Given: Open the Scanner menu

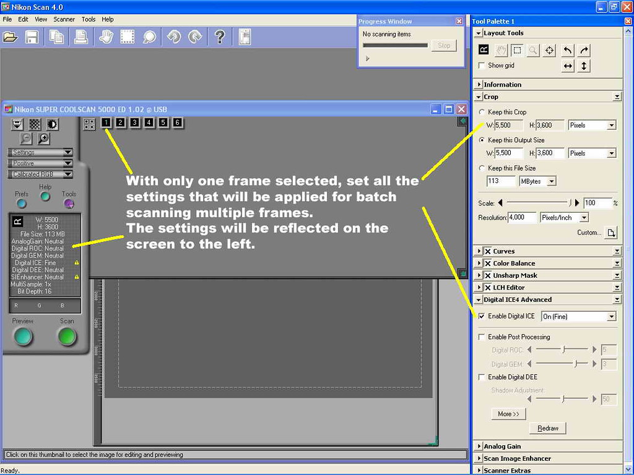Looking at the screenshot, I should point(64,19).
